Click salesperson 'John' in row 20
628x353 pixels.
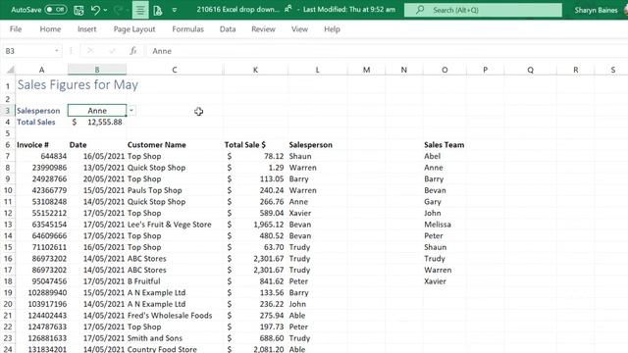(x=297, y=304)
